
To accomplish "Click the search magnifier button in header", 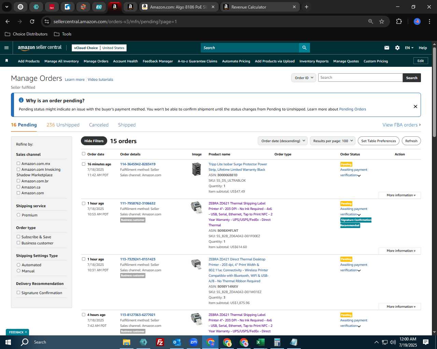I will [304, 48].
